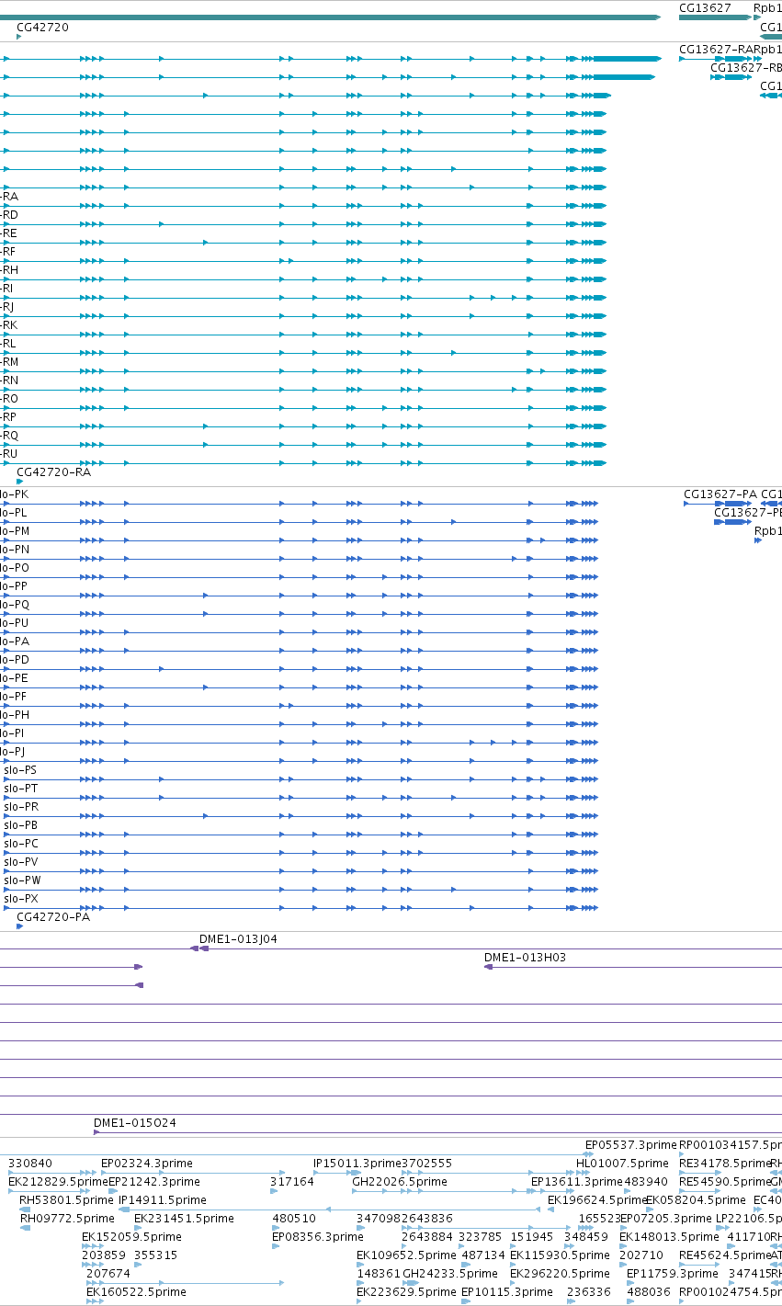Viewport: 782px width, 1306px height.
Task: Select the transcript label ending -RD
Action: pos(10,214)
